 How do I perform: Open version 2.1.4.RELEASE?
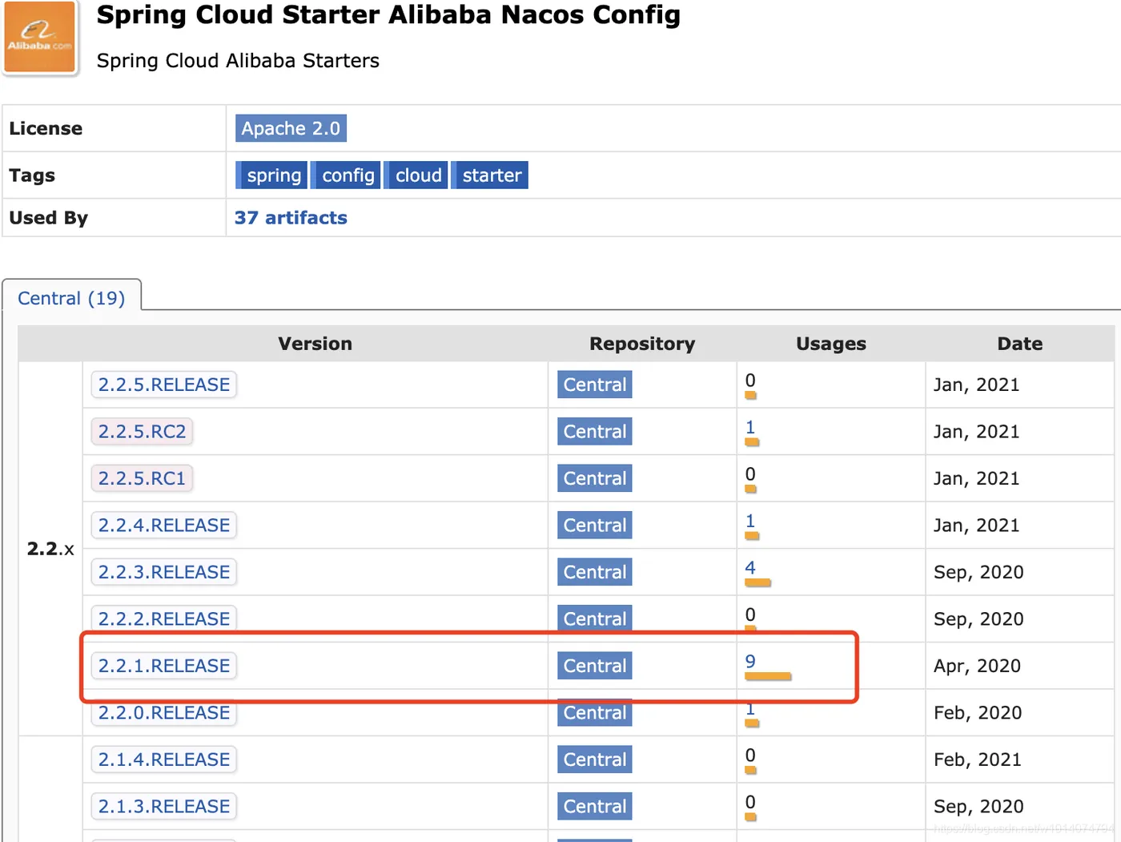point(164,759)
